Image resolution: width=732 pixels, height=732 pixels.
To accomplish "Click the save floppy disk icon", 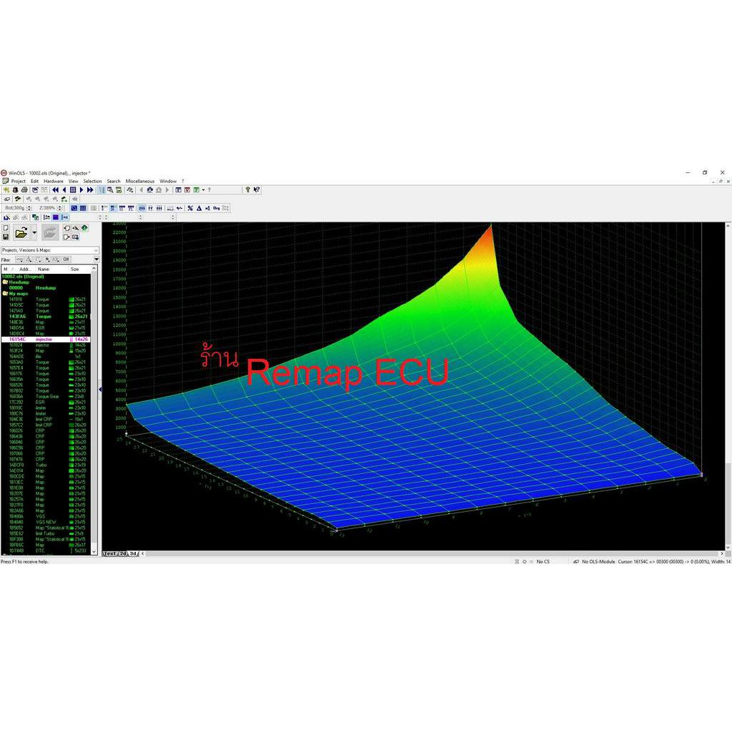I will (x=6, y=237).
